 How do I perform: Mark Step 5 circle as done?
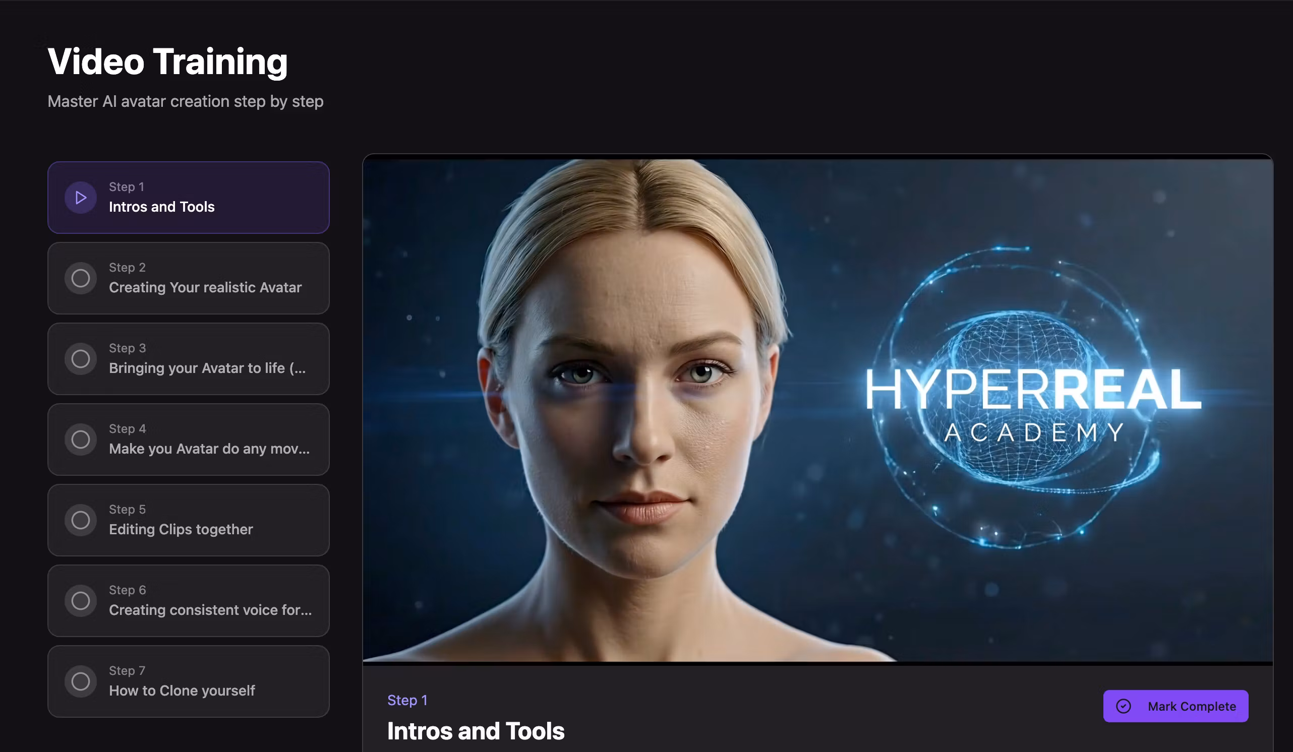click(x=81, y=520)
